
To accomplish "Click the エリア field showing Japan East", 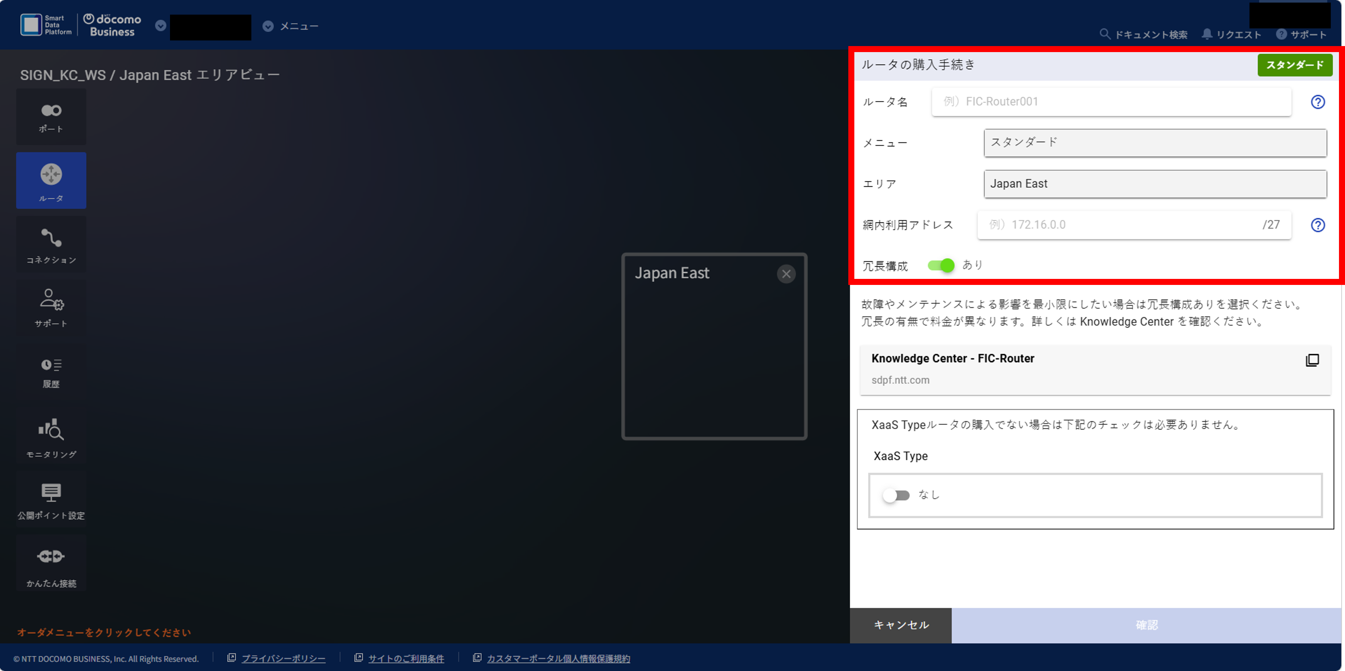I will coord(1155,184).
